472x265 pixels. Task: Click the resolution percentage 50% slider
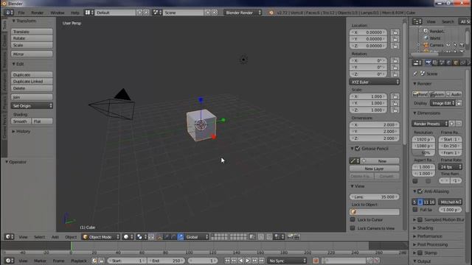pyautogui.click(x=423, y=152)
